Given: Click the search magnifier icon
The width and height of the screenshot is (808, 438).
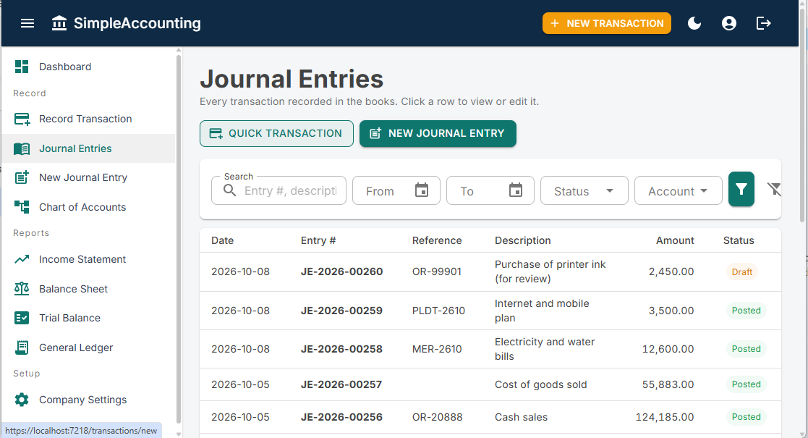Looking at the screenshot, I should click(x=230, y=191).
